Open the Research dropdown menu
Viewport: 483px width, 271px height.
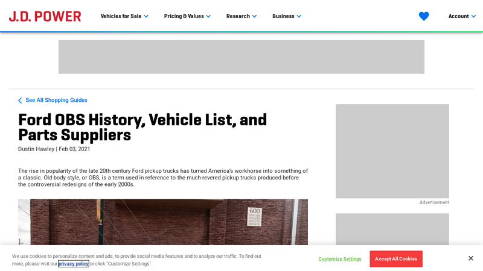pos(241,16)
